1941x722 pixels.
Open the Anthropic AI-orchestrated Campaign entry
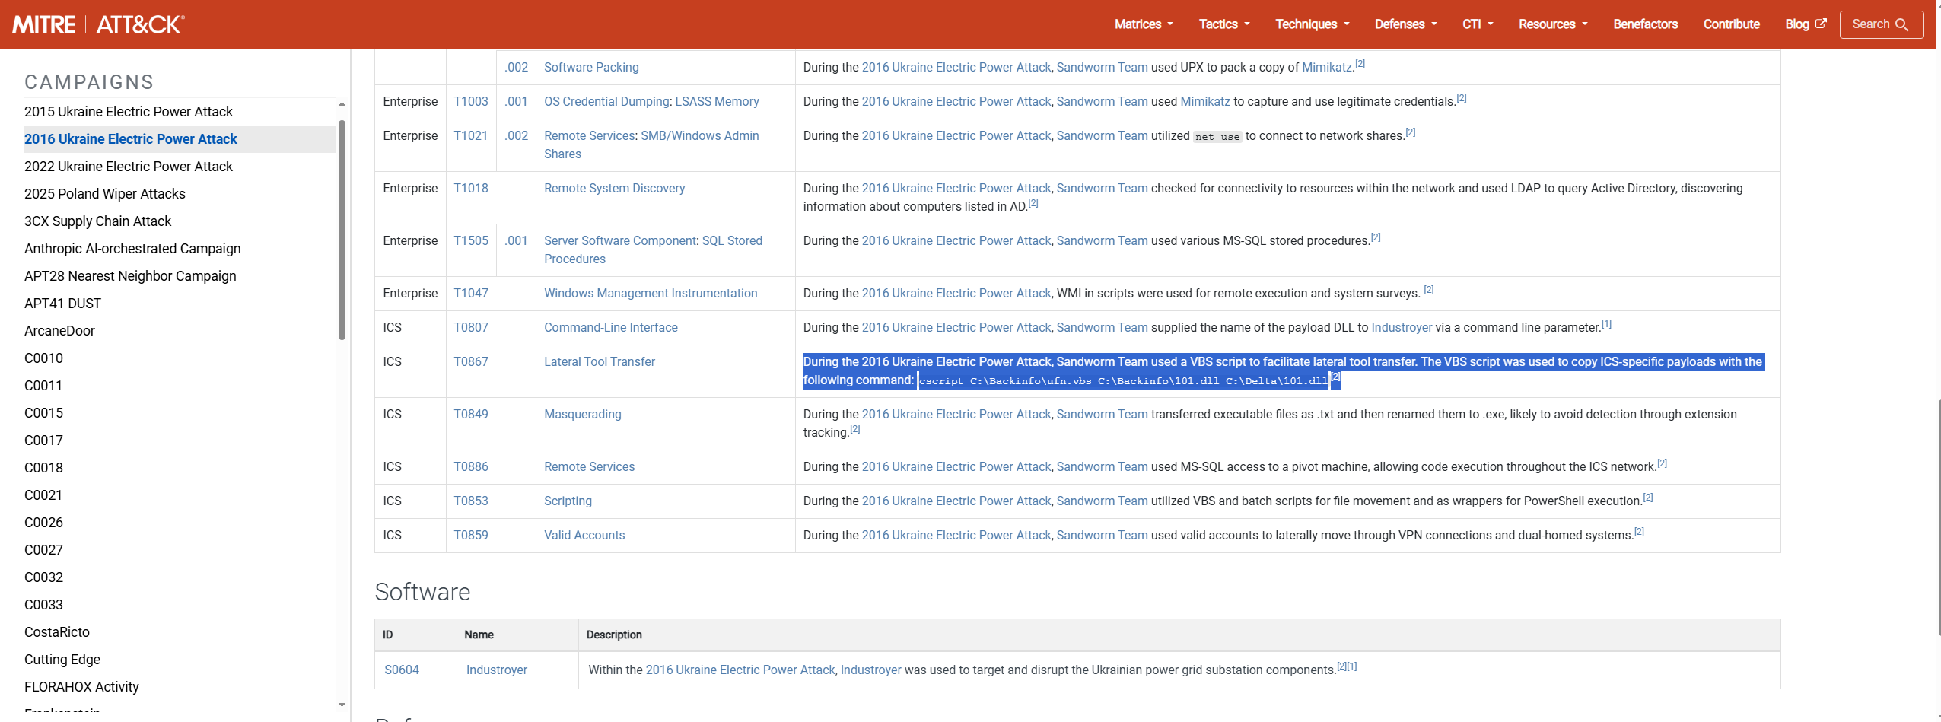tap(132, 249)
